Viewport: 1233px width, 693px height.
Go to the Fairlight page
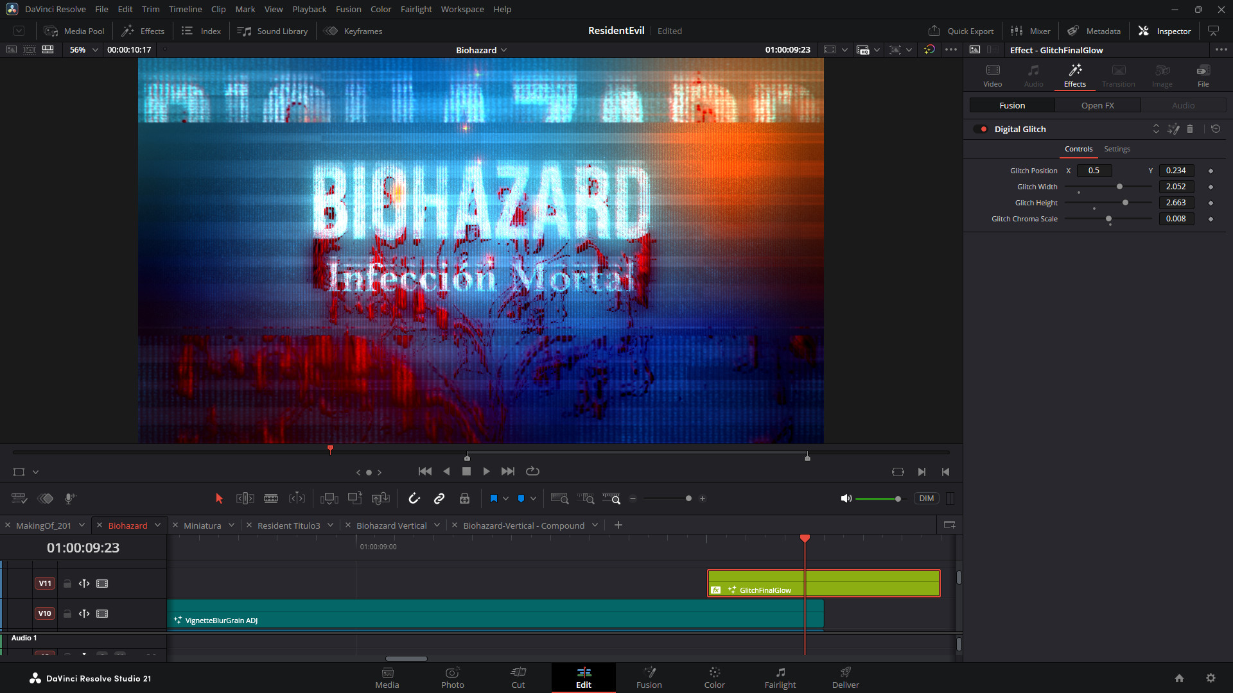780,678
